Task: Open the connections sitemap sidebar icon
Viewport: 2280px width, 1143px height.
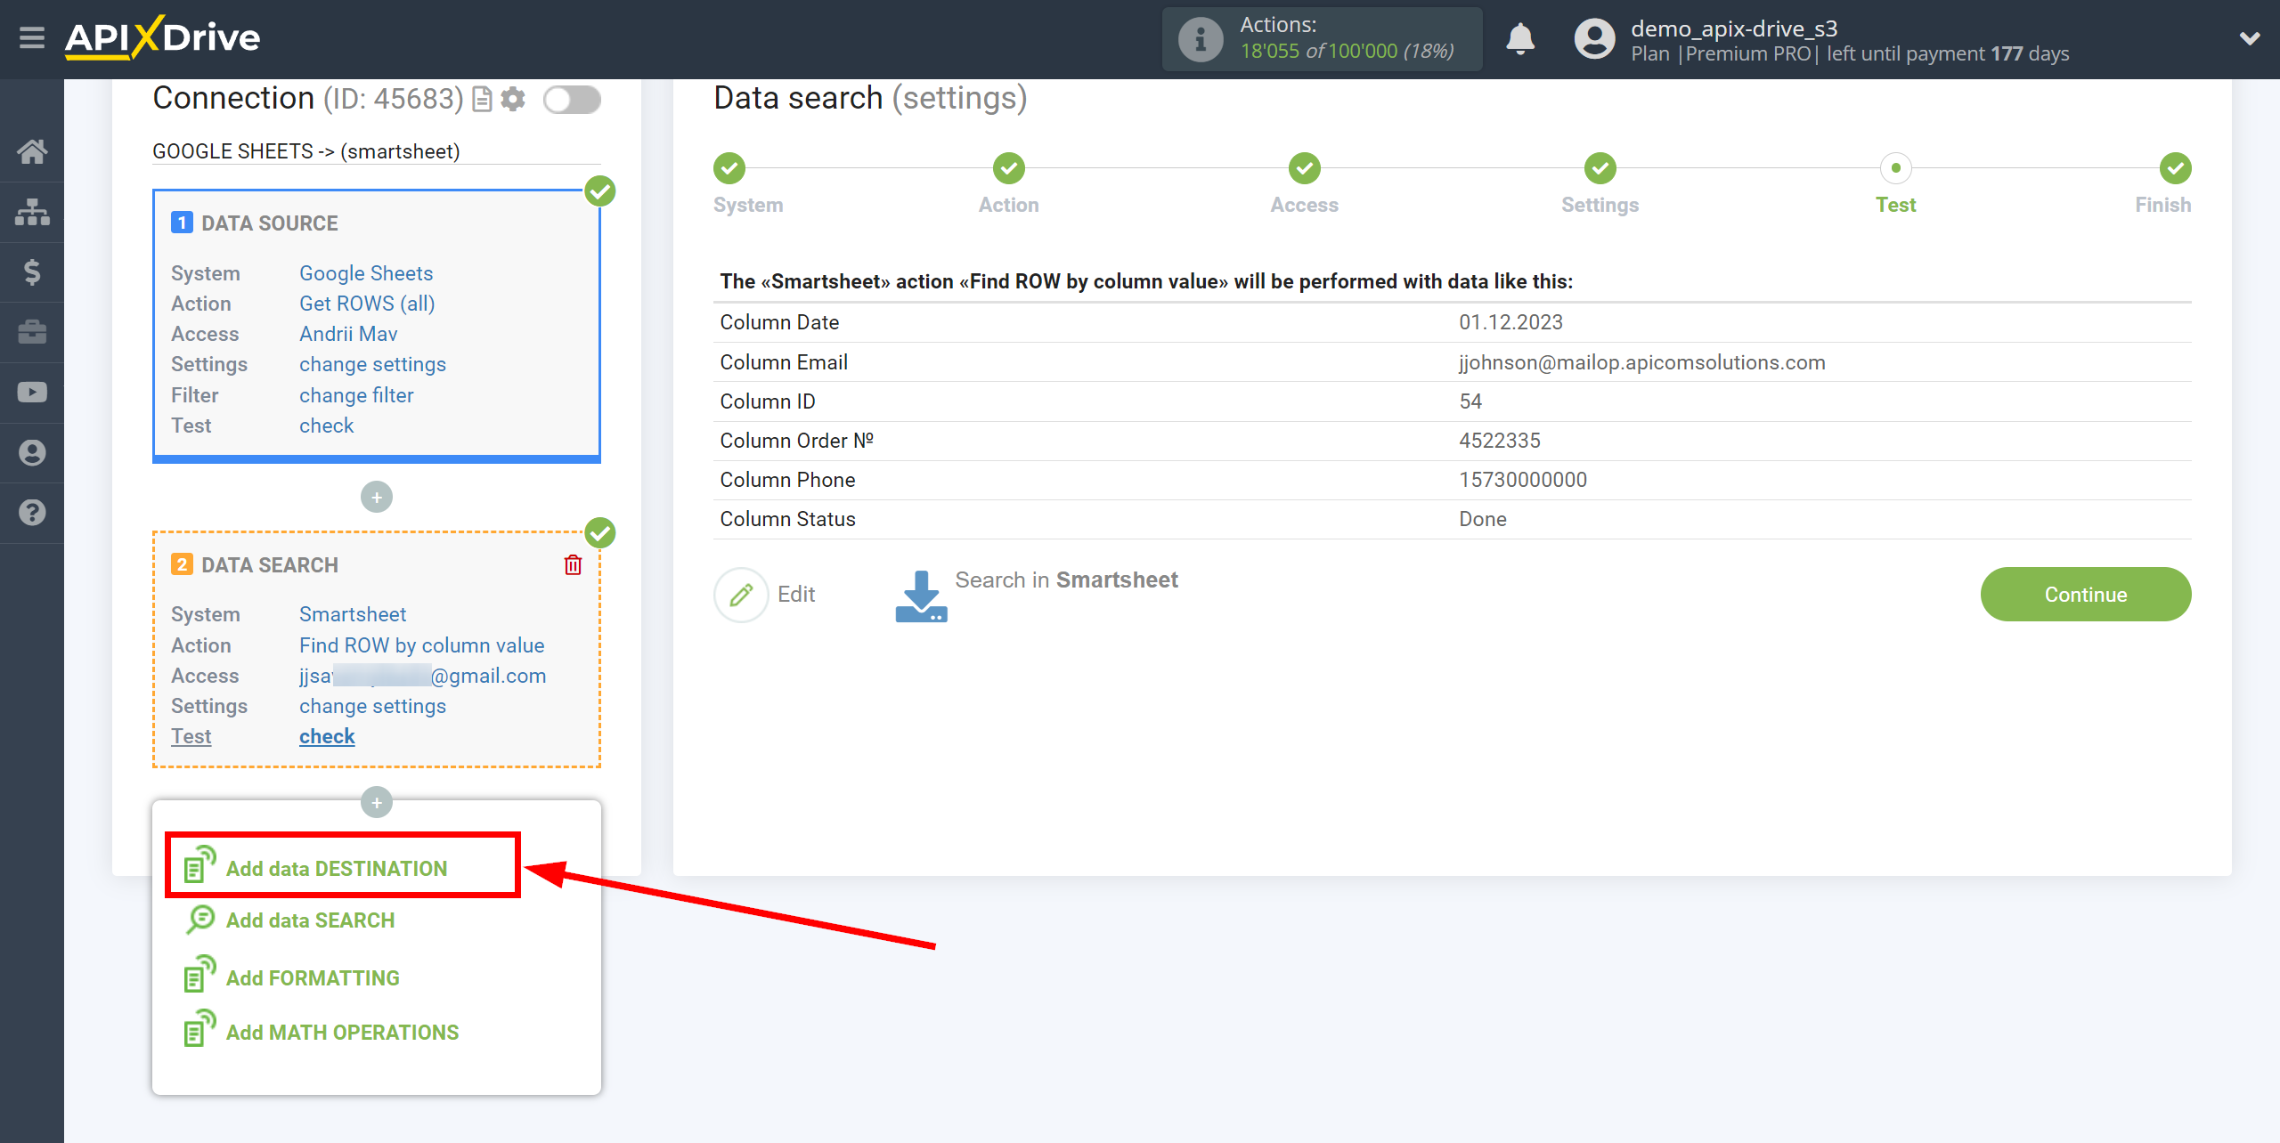Action: (x=32, y=212)
